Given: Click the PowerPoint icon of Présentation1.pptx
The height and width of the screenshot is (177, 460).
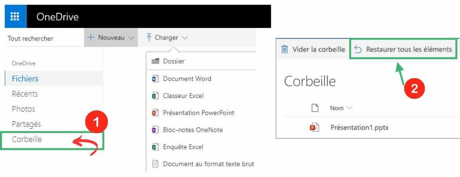Looking at the screenshot, I should [x=315, y=127].
